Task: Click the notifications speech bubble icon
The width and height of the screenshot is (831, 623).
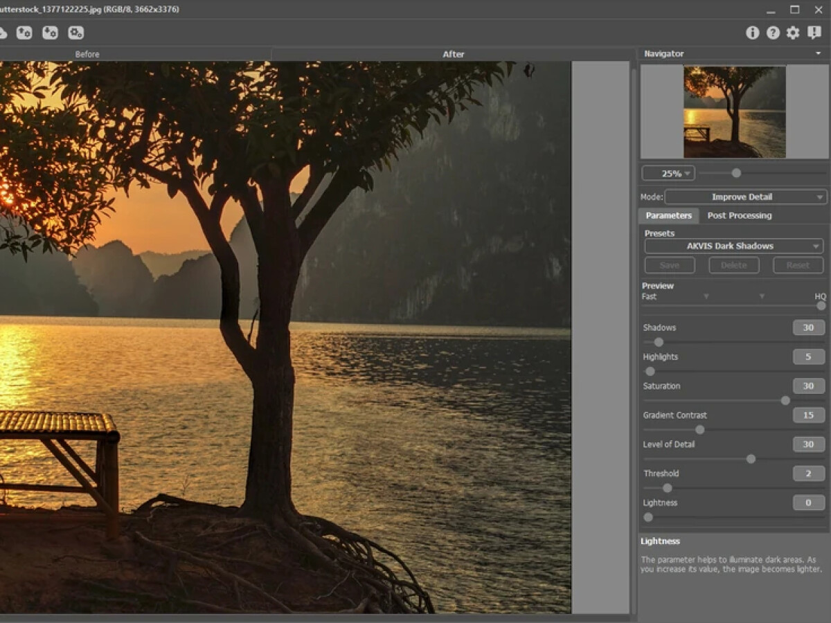Action: coord(814,33)
